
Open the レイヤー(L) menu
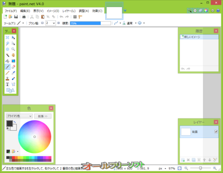[69, 11]
